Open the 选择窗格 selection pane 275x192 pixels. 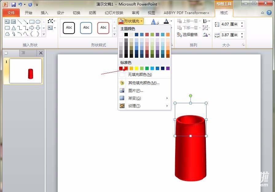tap(187, 35)
